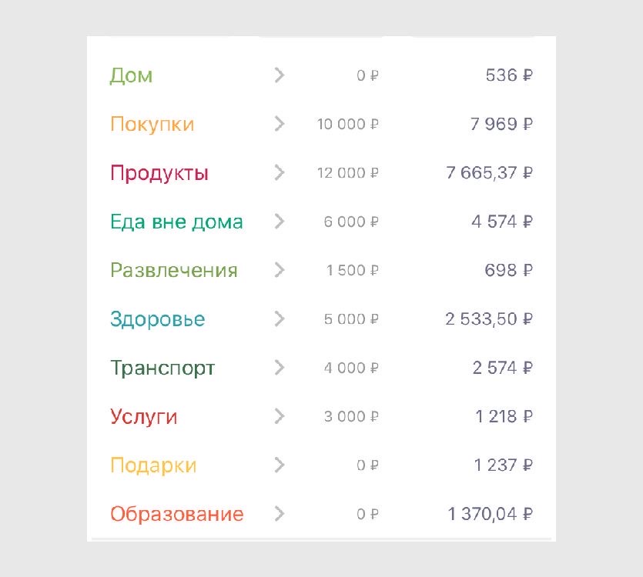
Task: Expand the Услуги category chevron
Action: (279, 416)
